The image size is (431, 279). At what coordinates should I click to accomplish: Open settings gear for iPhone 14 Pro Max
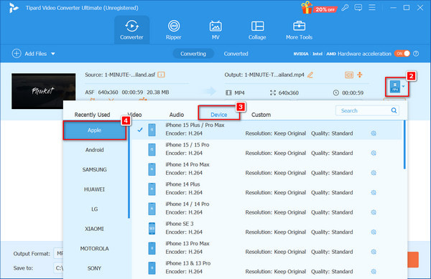pos(374,173)
